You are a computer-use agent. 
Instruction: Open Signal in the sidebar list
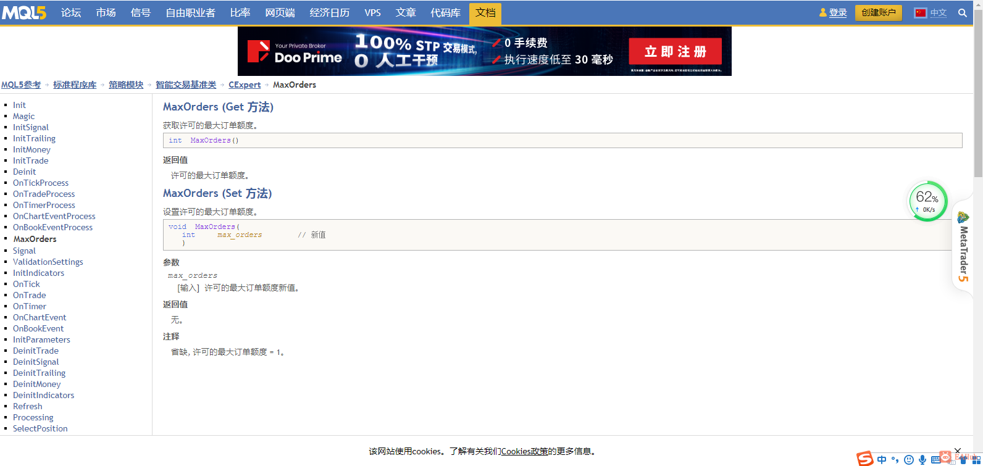(x=24, y=251)
